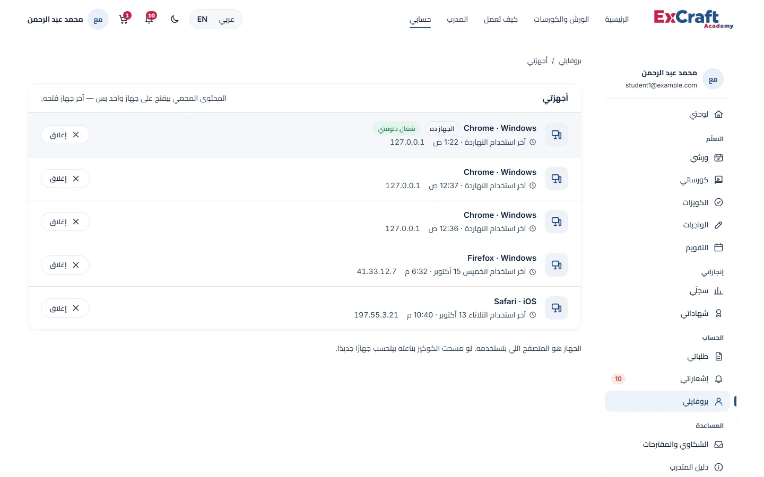
Task: Open دليل المتدرب in the sidebar
Action: (667, 467)
